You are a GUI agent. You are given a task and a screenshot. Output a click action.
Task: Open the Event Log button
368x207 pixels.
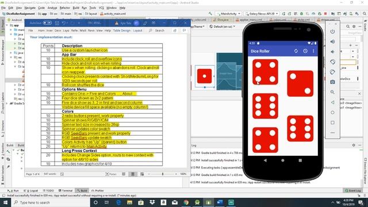(x=353, y=190)
